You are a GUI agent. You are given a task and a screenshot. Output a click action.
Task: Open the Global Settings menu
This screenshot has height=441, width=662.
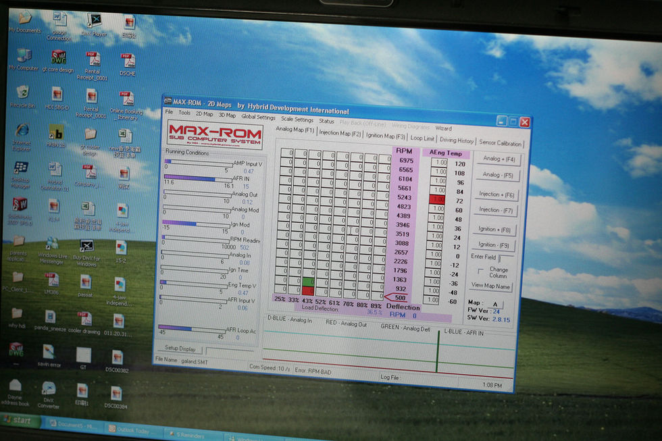pos(258,117)
